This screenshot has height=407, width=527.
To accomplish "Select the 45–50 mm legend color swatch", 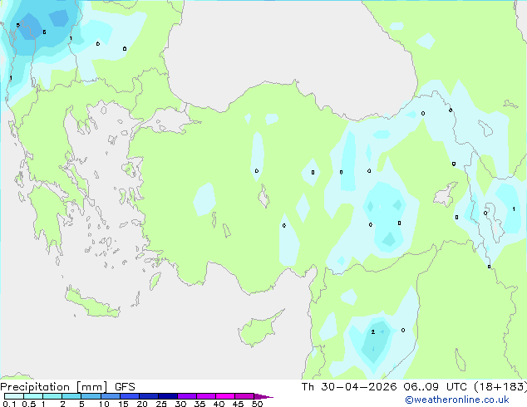I will pos(244,396).
